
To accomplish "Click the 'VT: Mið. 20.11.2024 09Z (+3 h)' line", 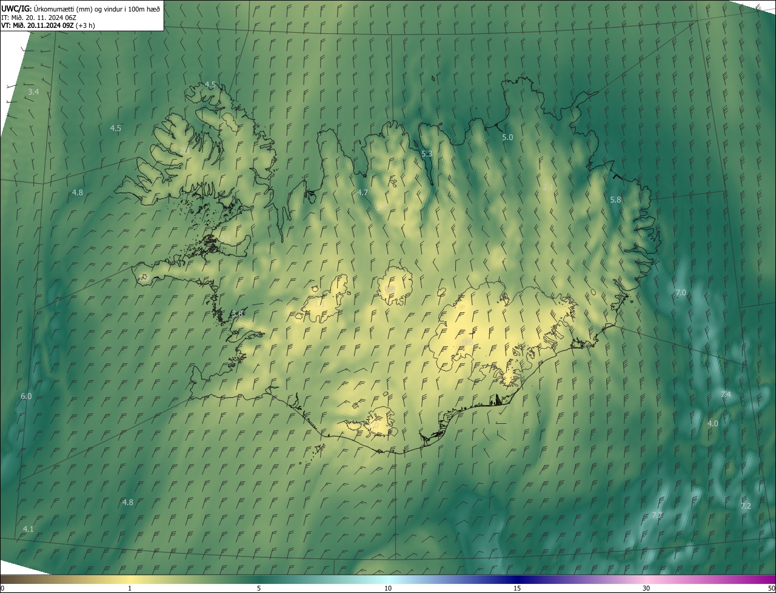I will pos(48,25).
